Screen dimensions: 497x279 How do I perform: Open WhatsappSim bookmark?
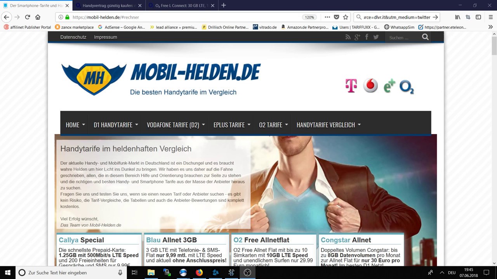(399, 27)
